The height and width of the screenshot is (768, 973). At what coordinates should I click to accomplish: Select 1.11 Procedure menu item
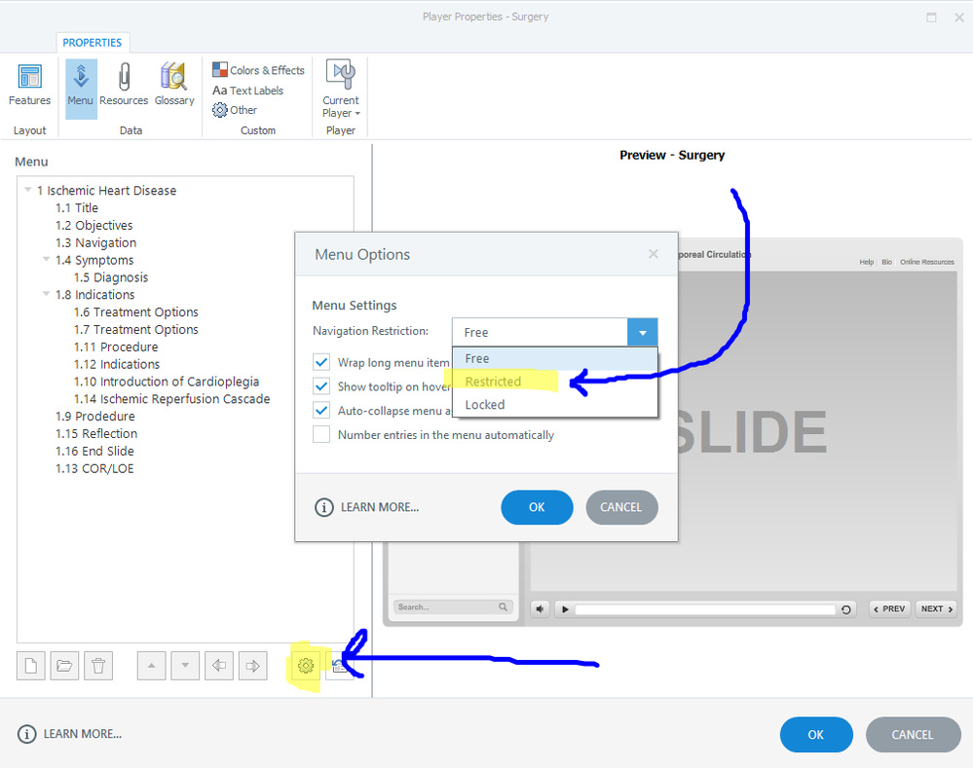116,347
